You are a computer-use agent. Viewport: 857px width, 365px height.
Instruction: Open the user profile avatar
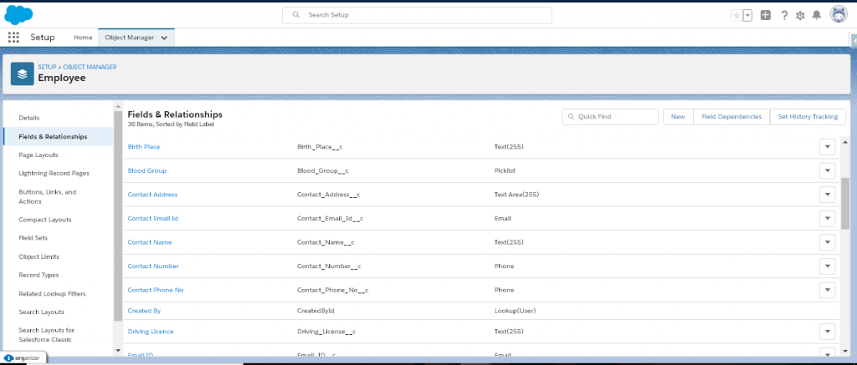click(839, 15)
